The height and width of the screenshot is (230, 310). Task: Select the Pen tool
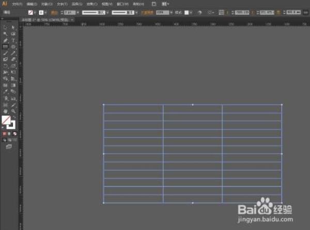coord(5,40)
